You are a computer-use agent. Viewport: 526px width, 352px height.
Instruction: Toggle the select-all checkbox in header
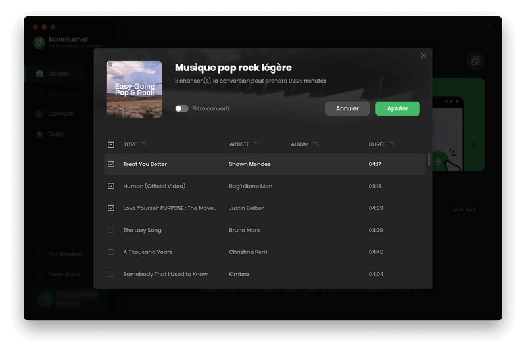click(111, 144)
